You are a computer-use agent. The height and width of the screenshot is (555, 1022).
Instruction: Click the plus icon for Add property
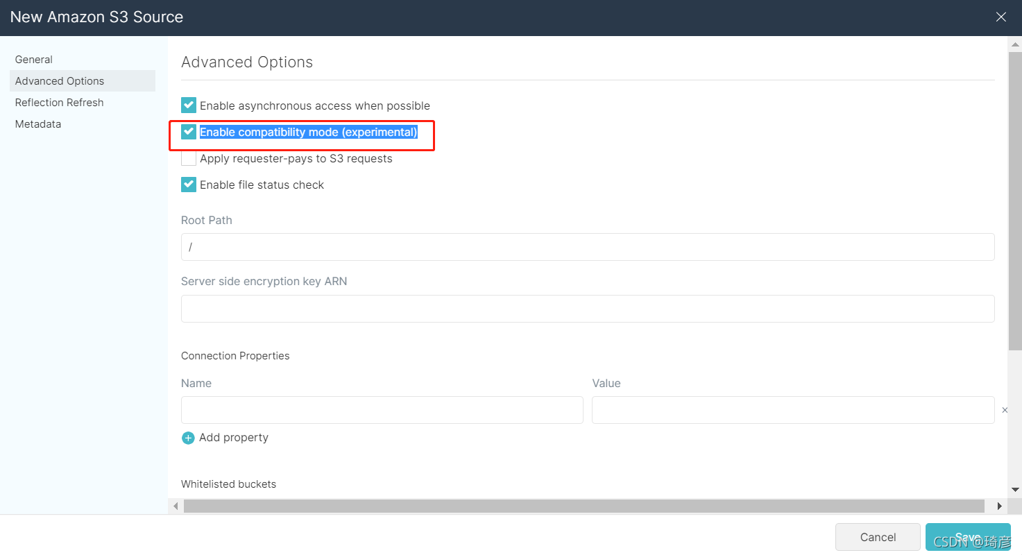click(x=188, y=438)
